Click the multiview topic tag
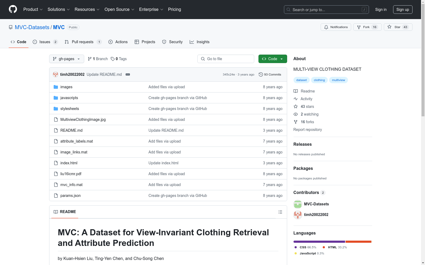 (338, 80)
